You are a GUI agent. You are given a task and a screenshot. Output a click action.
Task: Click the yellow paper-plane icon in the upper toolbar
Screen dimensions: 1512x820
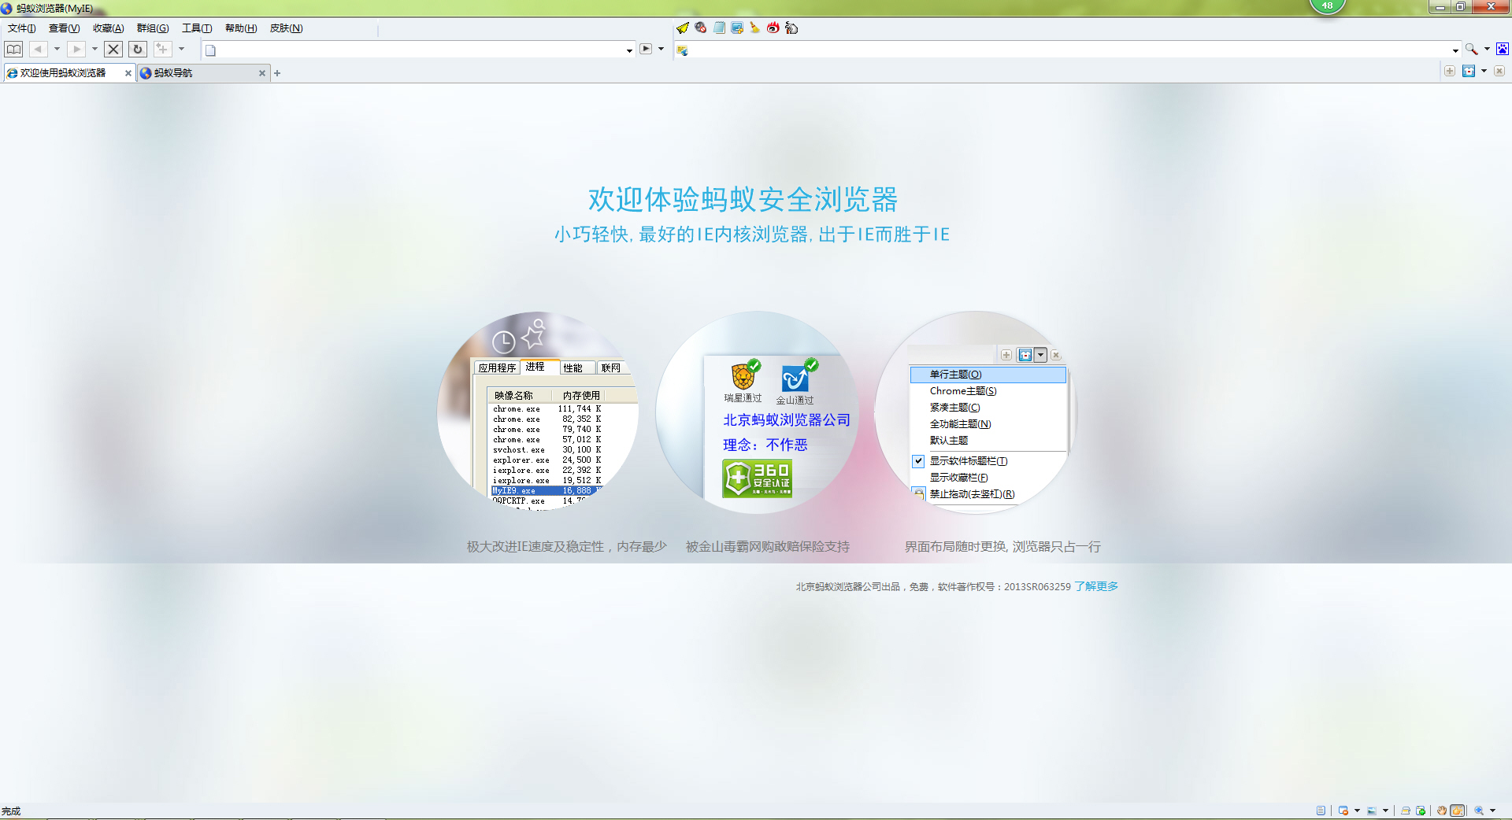(683, 28)
